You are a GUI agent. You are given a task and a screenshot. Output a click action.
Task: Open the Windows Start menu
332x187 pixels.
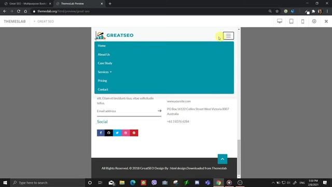(x=5, y=182)
